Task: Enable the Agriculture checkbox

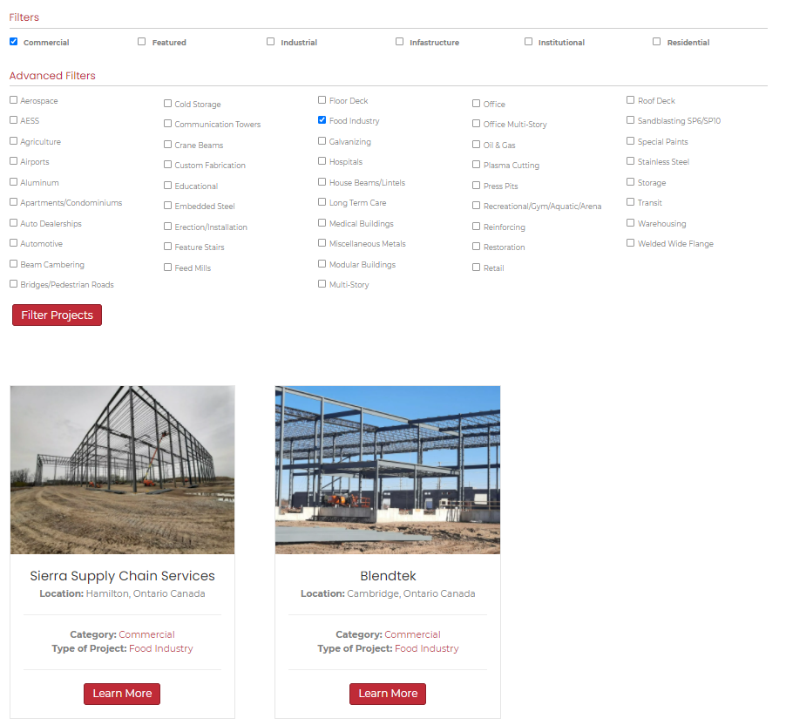Action: tap(14, 141)
